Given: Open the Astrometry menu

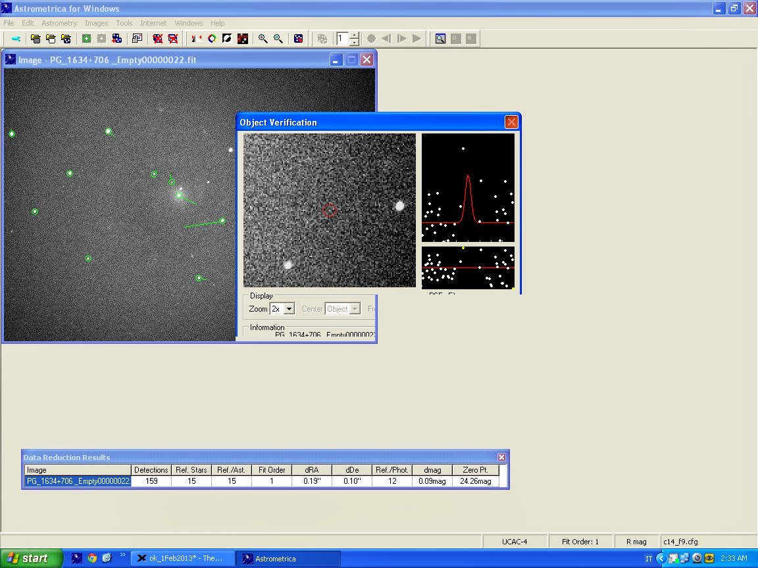Looking at the screenshot, I should 59,23.
